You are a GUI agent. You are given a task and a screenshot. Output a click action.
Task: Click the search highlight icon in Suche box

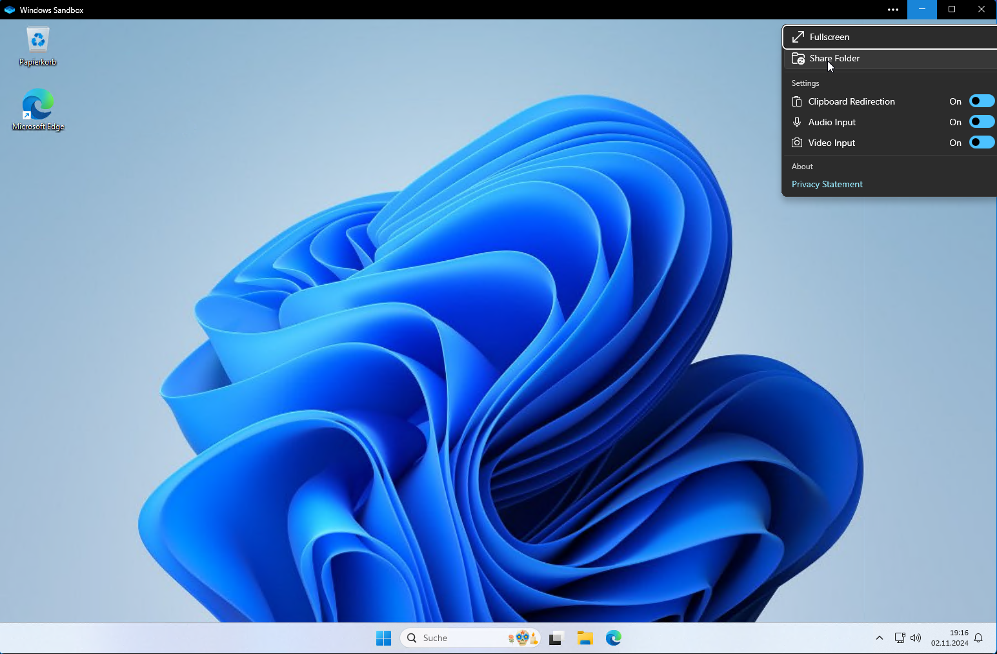523,638
